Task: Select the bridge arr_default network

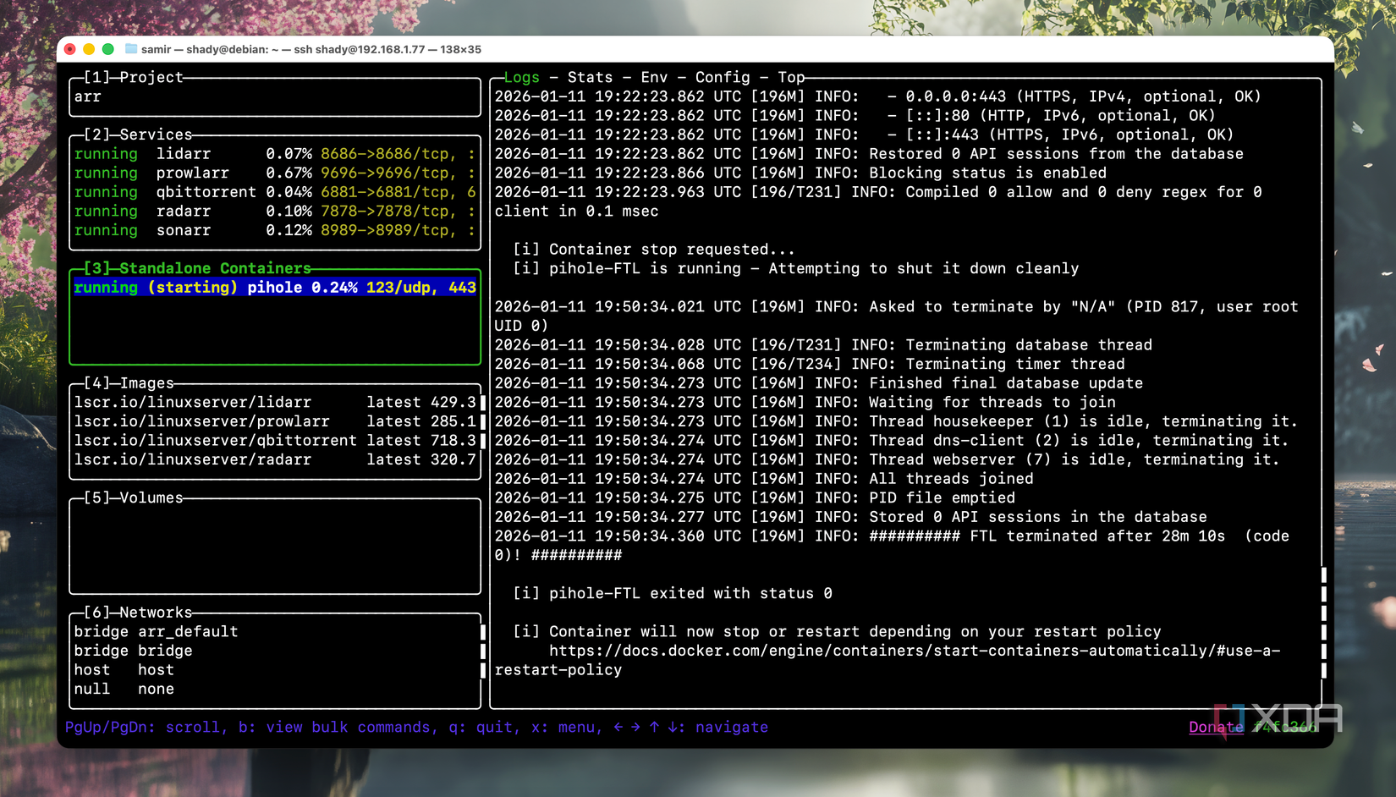Action: (x=156, y=631)
